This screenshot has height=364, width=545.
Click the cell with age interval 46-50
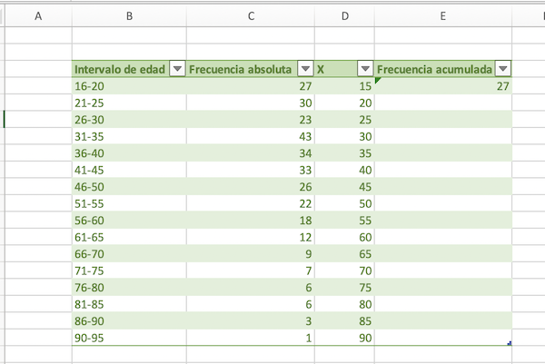128,187
